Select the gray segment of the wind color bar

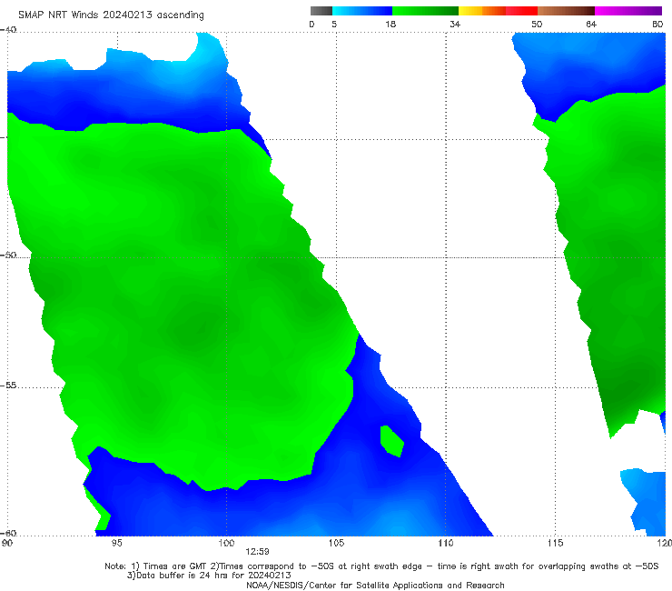[x=321, y=11]
